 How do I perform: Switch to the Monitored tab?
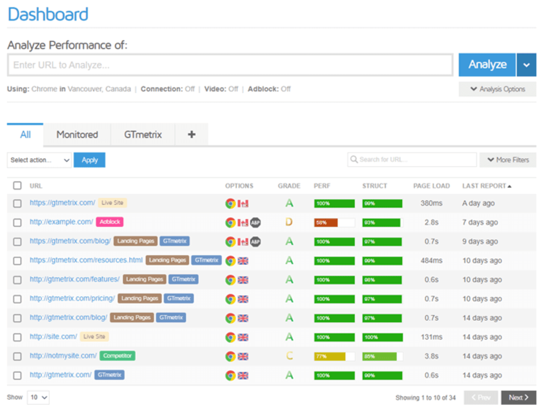coord(77,134)
